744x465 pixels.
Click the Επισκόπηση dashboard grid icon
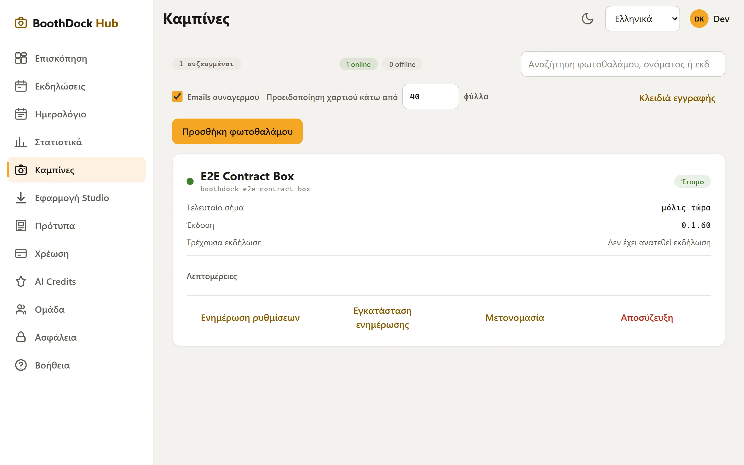point(21,58)
